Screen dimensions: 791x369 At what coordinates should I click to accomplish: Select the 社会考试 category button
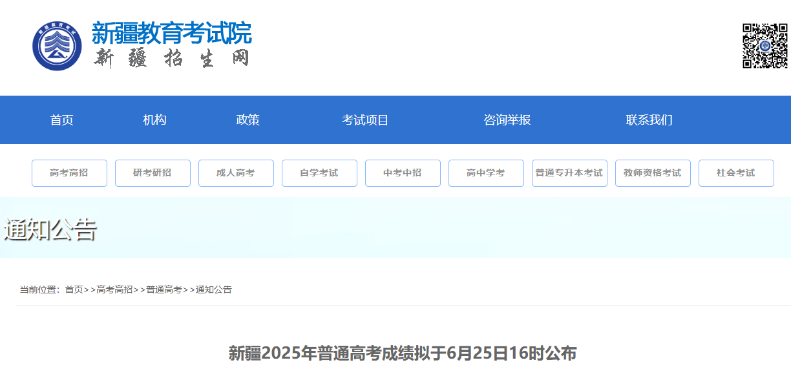coord(736,173)
